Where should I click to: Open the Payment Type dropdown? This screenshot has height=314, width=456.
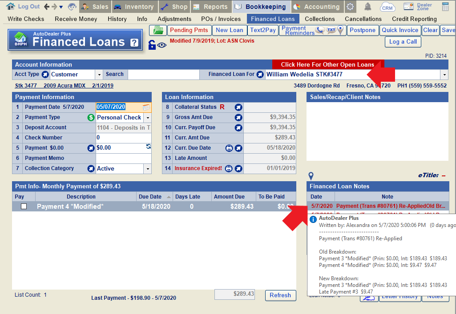148,118
